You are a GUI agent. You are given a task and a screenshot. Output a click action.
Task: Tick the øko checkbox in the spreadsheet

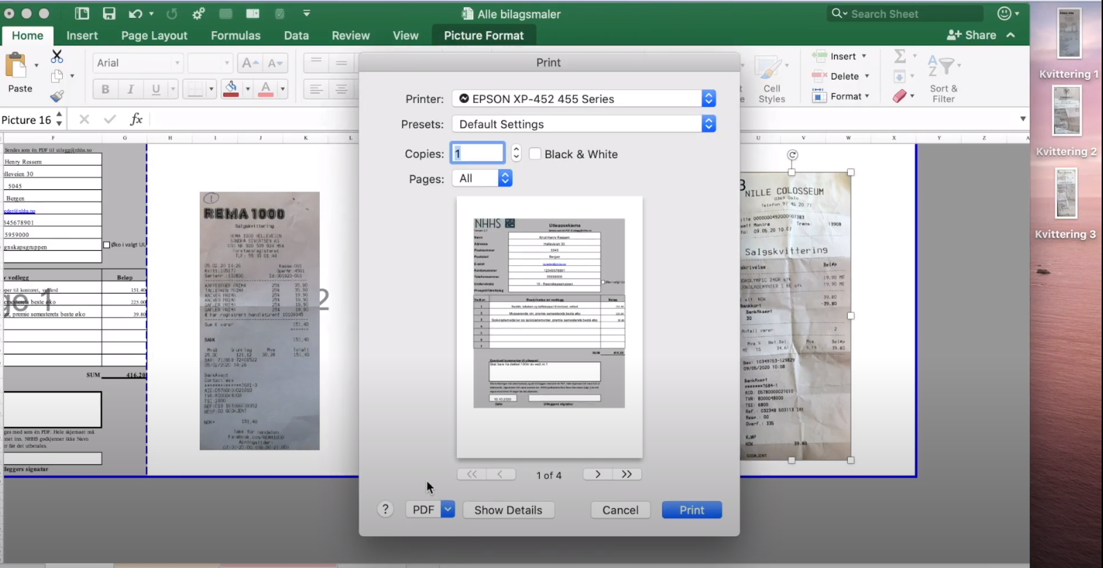[x=106, y=245]
